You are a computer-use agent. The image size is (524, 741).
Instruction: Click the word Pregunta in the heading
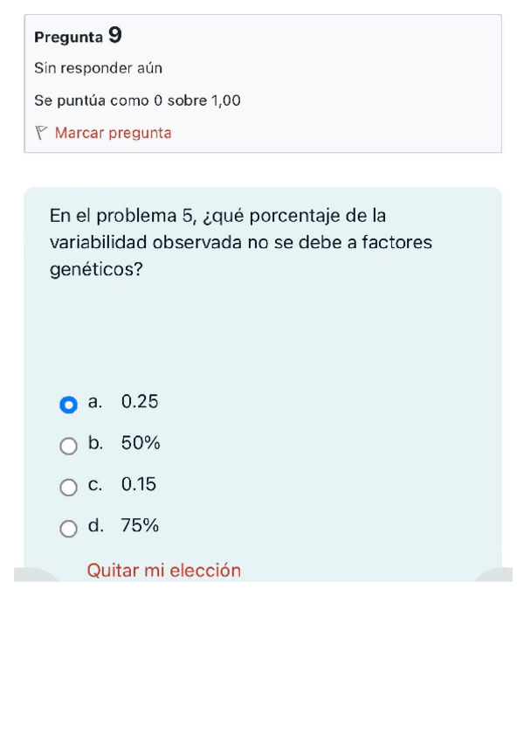pyautogui.click(x=68, y=38)
